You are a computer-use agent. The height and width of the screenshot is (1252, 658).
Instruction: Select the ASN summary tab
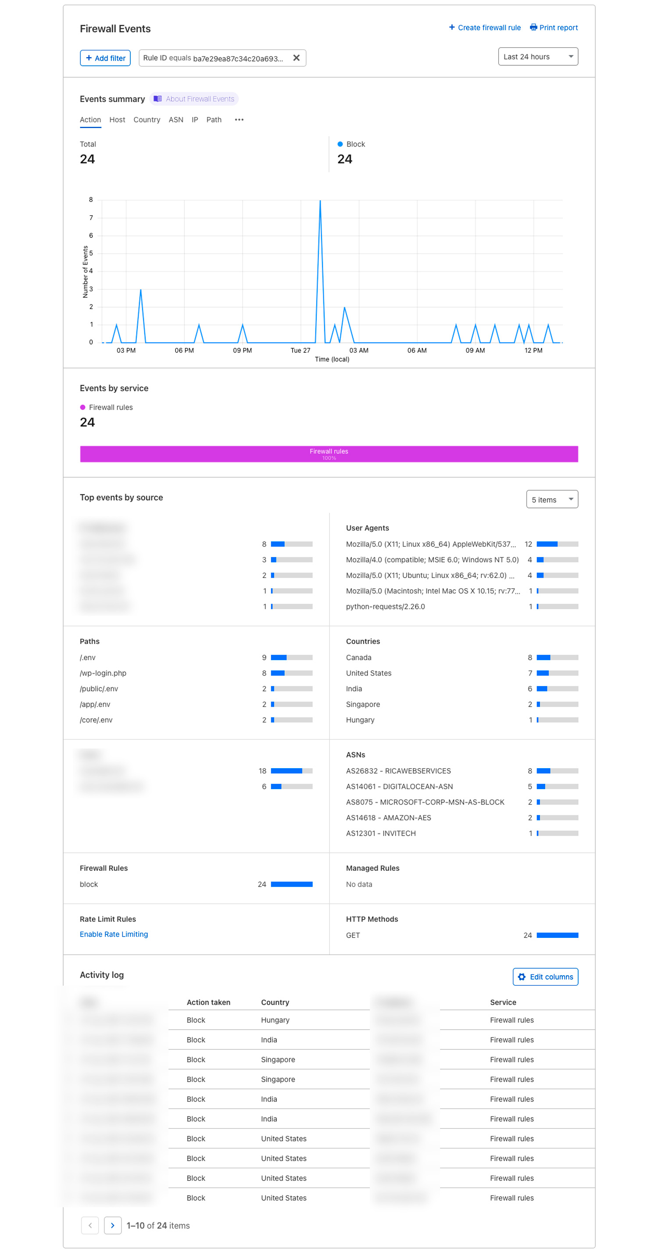pyautogui.click(x=175, y=120)
